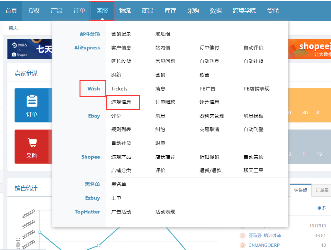This screenshot has height=250, width=331.
Task: Open the 亚马逊_培训讲师 shop link
Action: pos(265,235)
